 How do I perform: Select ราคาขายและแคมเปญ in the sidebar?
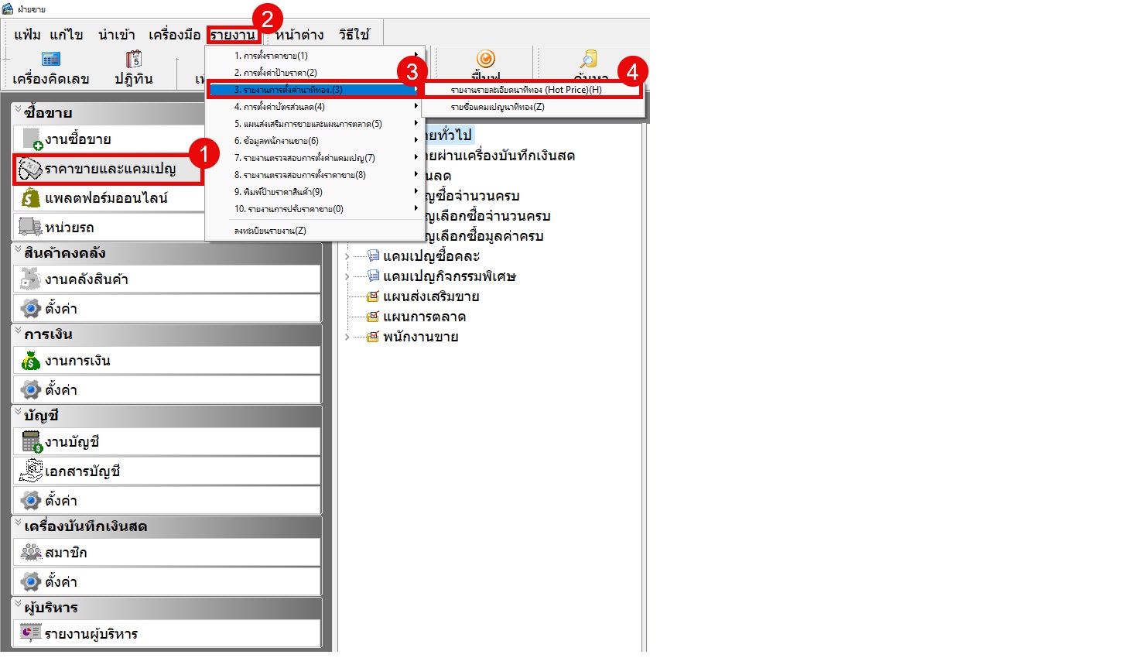point(109,169)
